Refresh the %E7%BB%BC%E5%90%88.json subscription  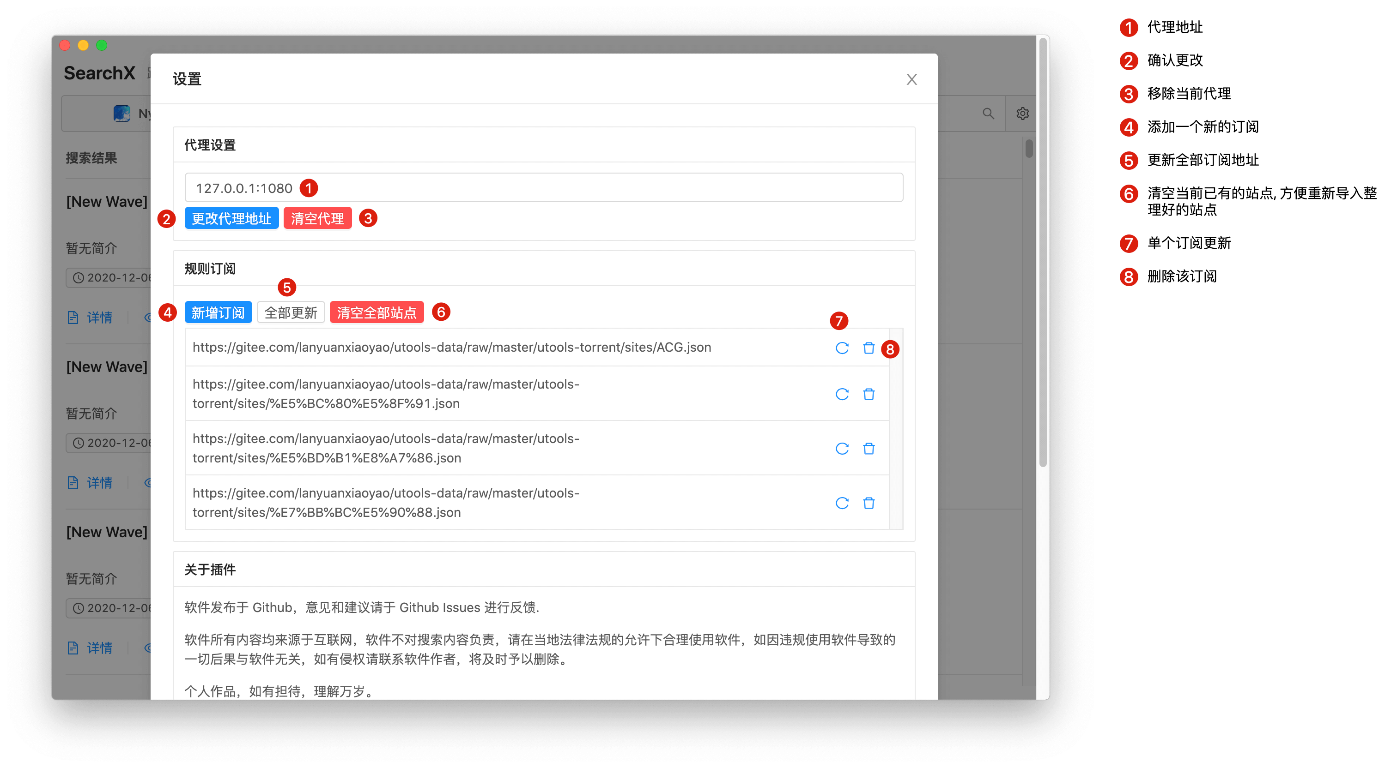[x=842, y=504]
